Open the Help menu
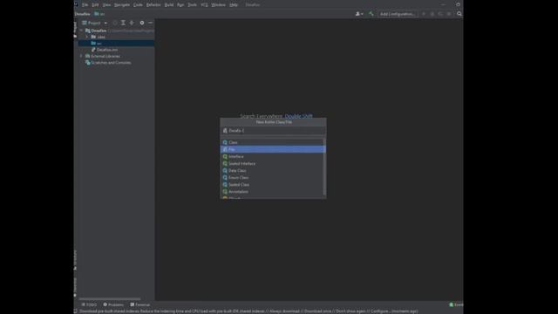558x314 pixels. (x=234, y=5)
